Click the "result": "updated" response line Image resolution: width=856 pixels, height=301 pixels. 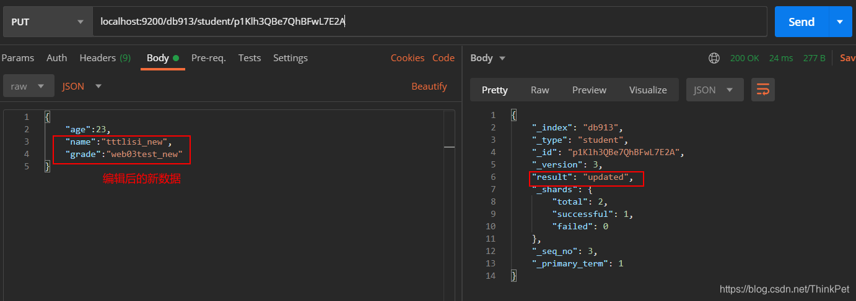(583, 177)
